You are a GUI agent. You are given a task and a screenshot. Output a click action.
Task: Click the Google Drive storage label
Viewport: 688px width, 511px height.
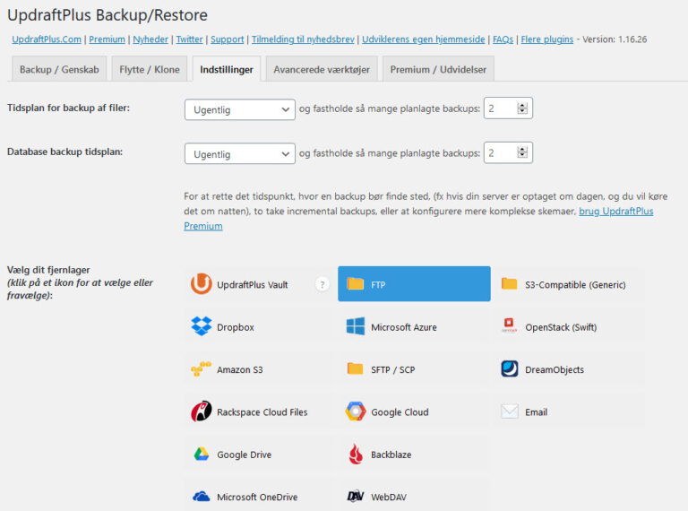(244, 455)
